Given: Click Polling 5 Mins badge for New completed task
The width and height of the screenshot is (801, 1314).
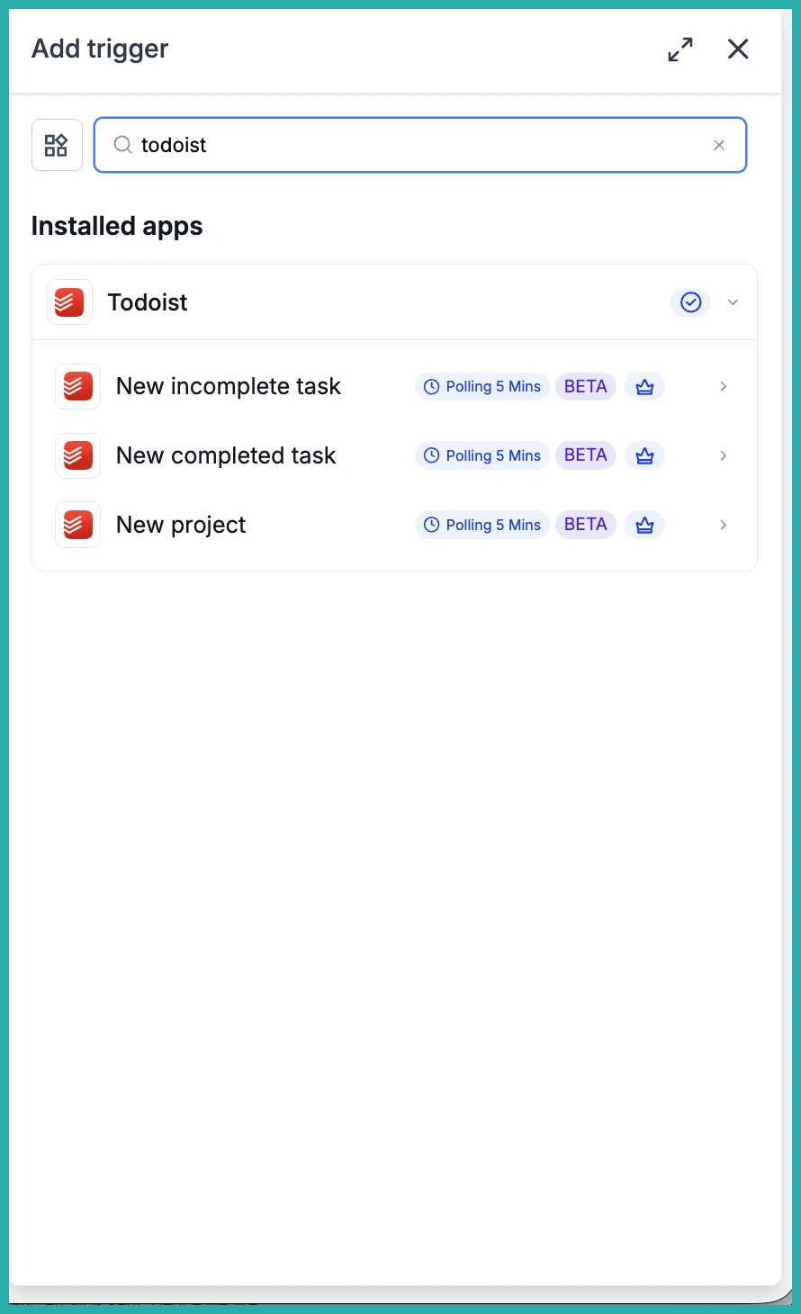Looking at the screenshot, I should (x=482, y=455).
